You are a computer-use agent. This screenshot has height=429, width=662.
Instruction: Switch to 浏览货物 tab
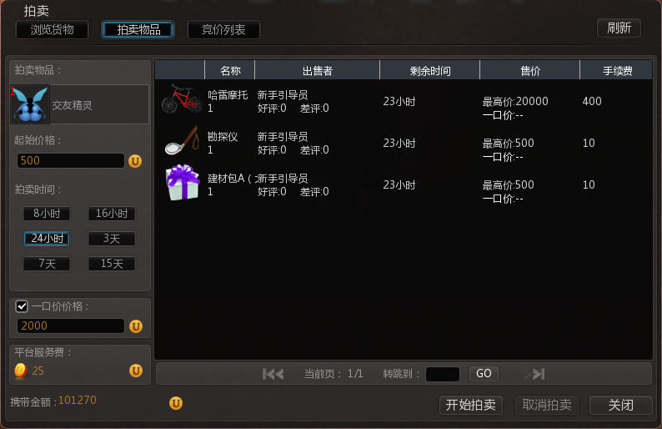point(52,29)
